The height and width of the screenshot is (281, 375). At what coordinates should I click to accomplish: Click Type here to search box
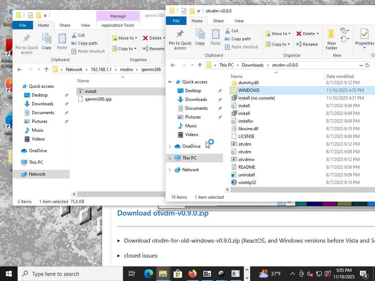70,274
